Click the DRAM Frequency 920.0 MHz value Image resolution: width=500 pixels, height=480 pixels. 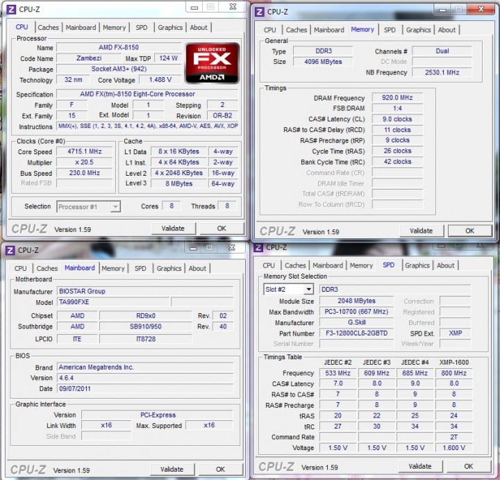click(x=397, y=97)
